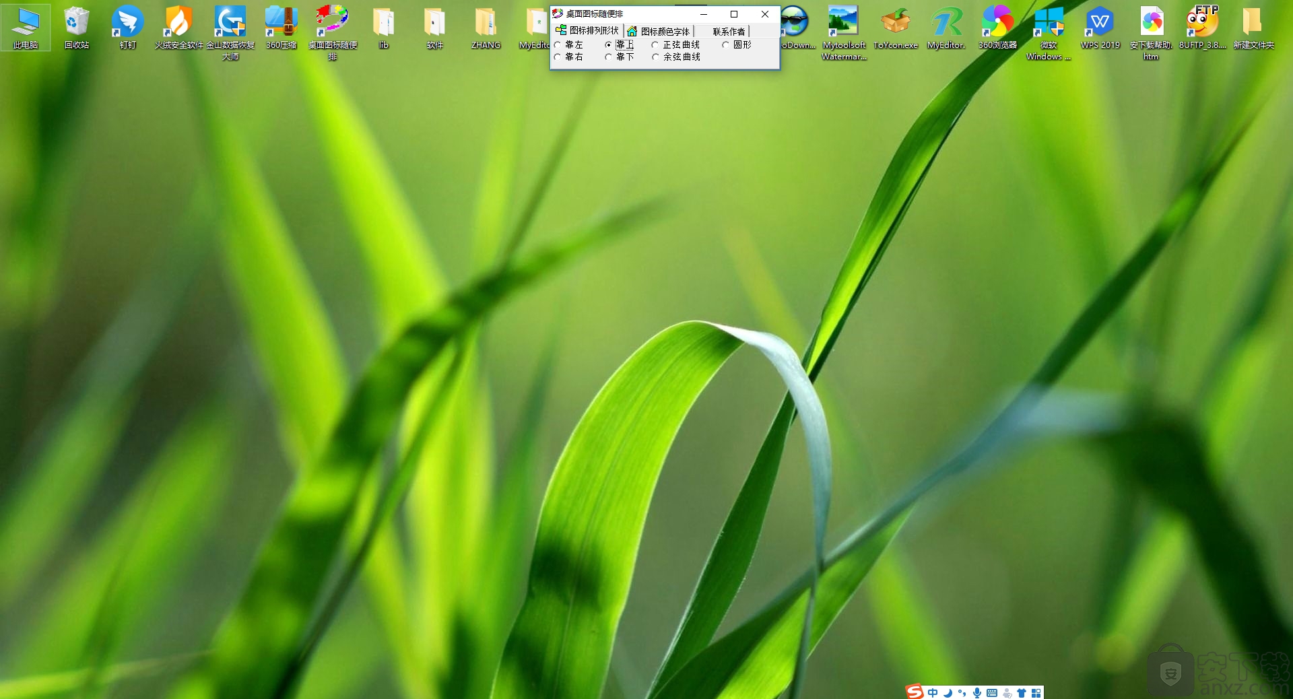Viewport: 1293px width, 699px height.
Task: Select the 靠右 alignment option
Action: point(558,57)
